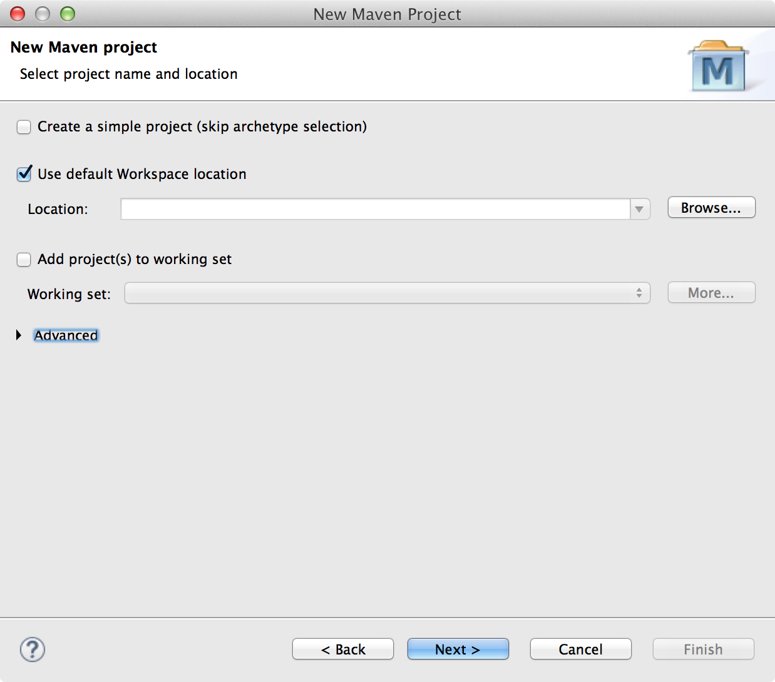775x682 pixels.
Task: Focus the Location text field
Action: click(375, 209)
